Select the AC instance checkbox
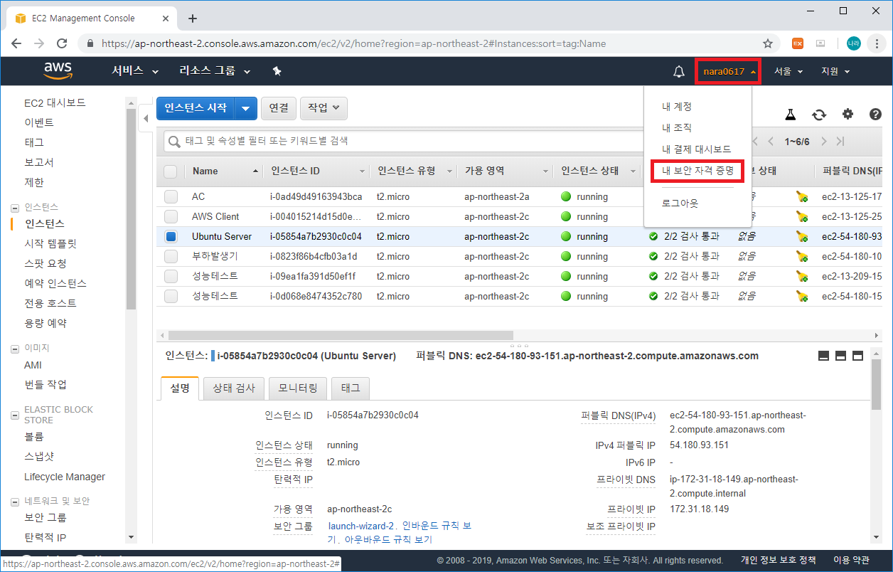The height and width of the screenshot is (572, 893). (x=171, y=197)
